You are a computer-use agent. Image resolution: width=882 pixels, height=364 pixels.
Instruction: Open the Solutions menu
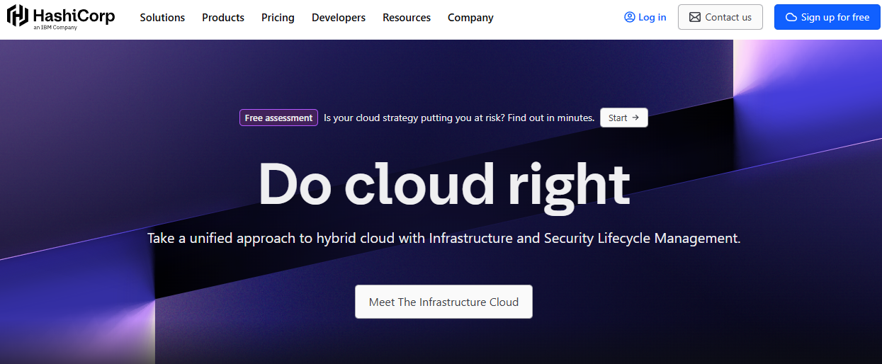162,18
